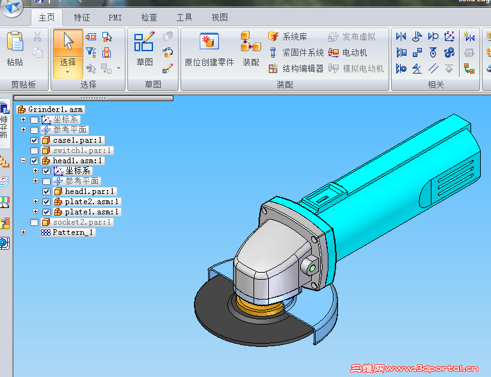The width and height of the screenshot is (491, 377).
Task: Click the Solid Edge application button
Action: pos(12,7)
